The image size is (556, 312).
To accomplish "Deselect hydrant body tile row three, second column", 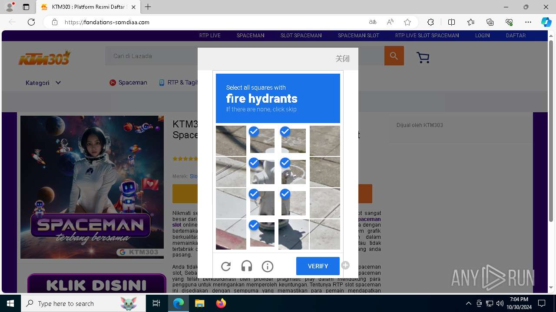I will click(x=262, y=203).
